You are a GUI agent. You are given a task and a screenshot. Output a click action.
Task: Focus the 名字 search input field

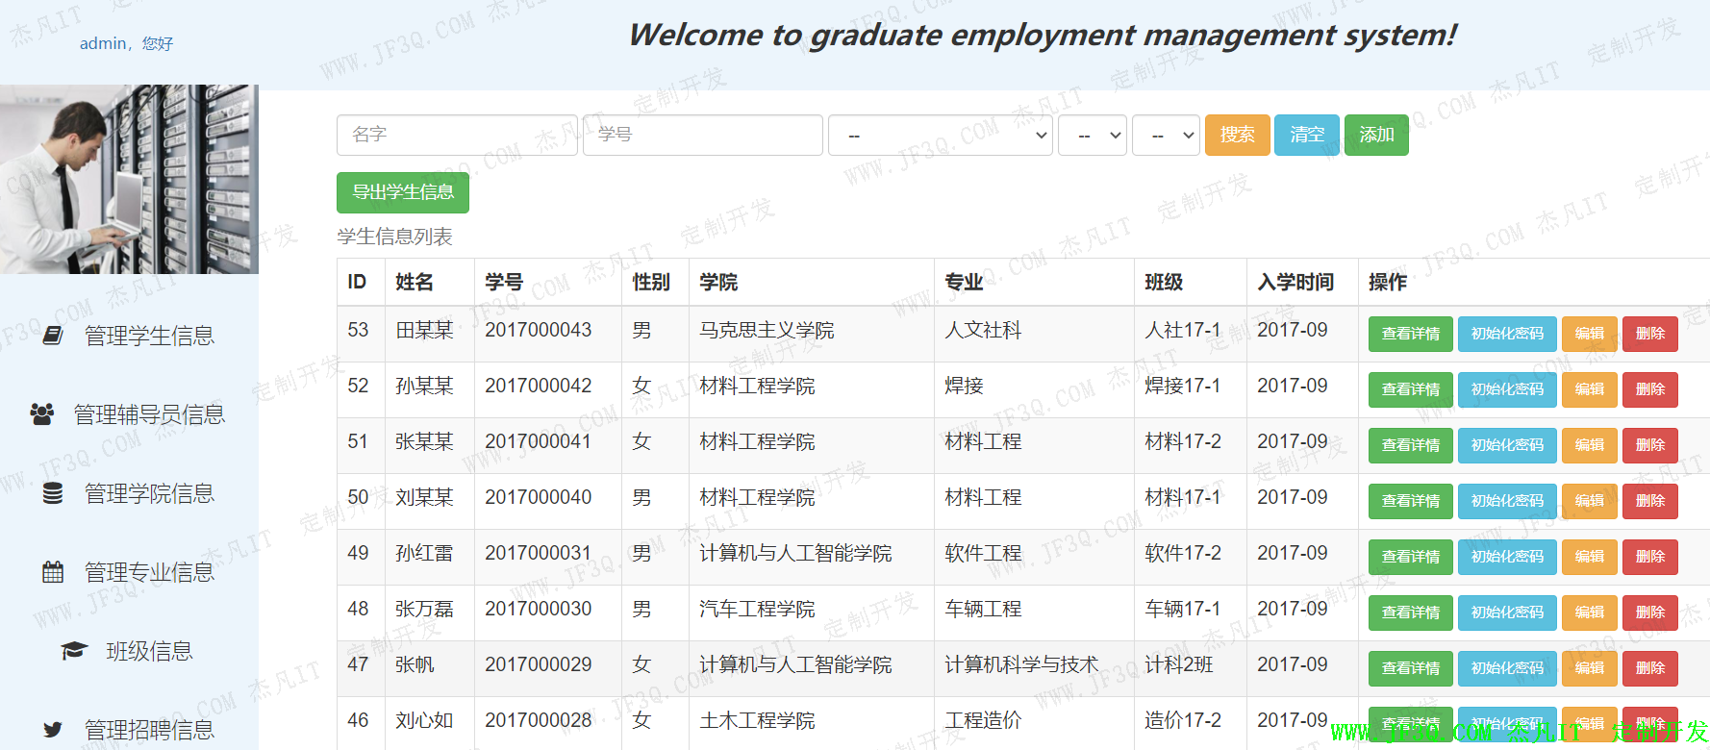(x=457, y=136)
